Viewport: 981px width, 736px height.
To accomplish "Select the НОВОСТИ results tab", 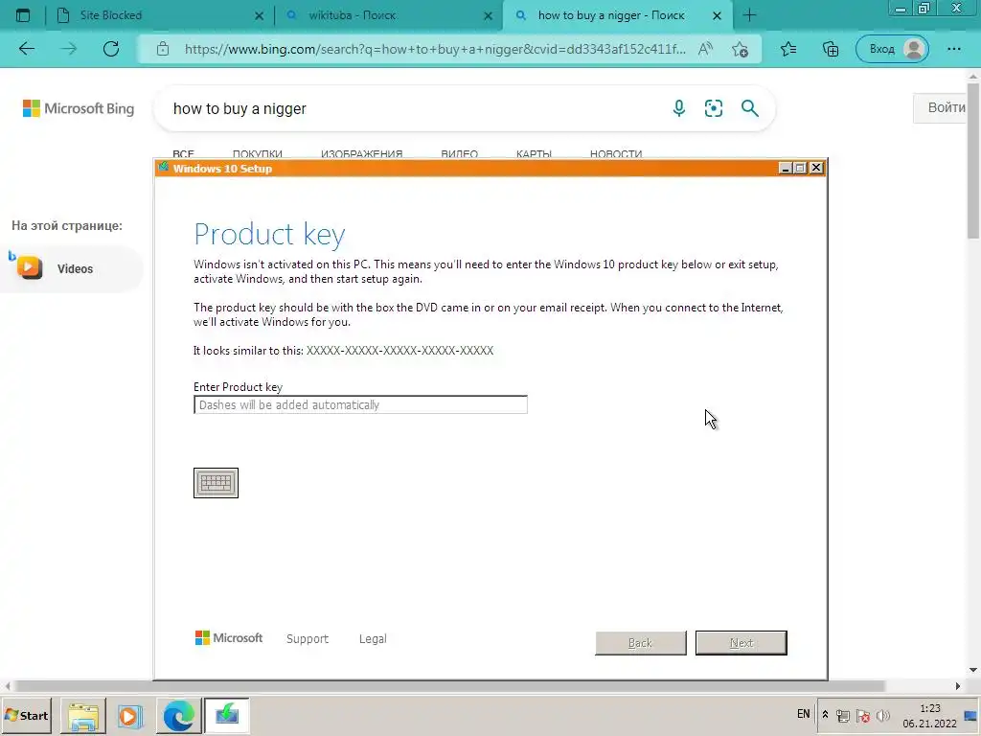I will [616, 153].
